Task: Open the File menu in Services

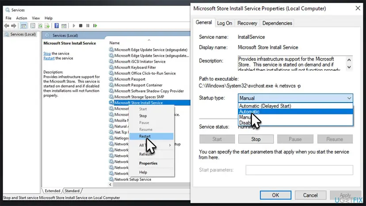Action: click(8, 18)
